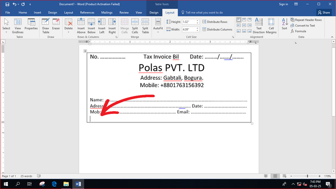Screen dimensions: 336x189
Task: Open the Delete dropdown
Action: [69, 26]
